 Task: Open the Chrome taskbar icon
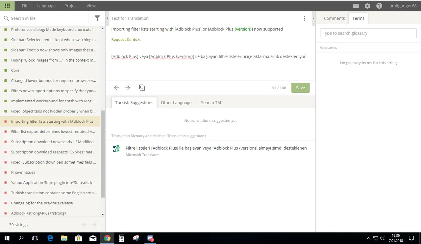pos(107,238)
